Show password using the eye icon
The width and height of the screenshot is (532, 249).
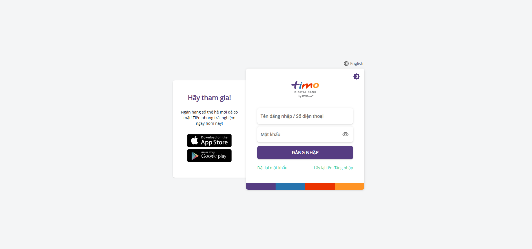click(x=345, y=134)
